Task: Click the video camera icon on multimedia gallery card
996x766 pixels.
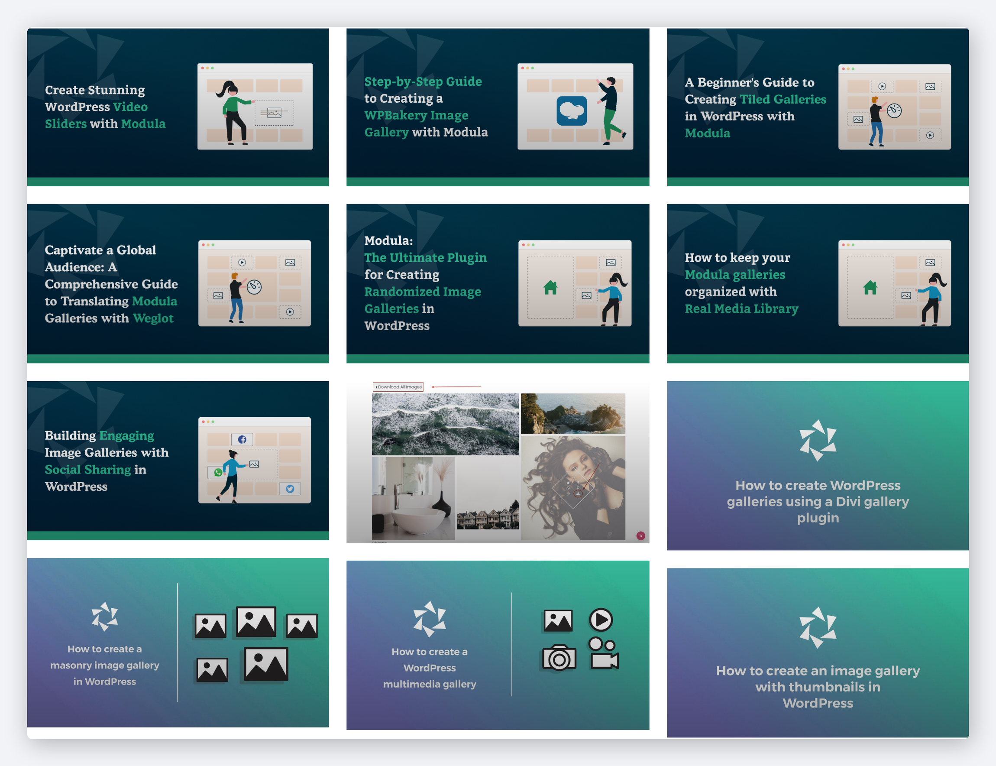Action: pyautogui.click(x=603, y=653)
